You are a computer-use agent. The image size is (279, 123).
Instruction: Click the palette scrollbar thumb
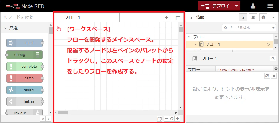pyautogui.click(x=50, y=30)
